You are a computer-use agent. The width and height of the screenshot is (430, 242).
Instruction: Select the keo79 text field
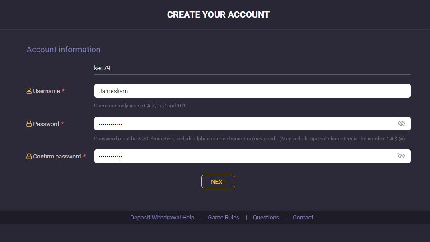coord(252,68)
